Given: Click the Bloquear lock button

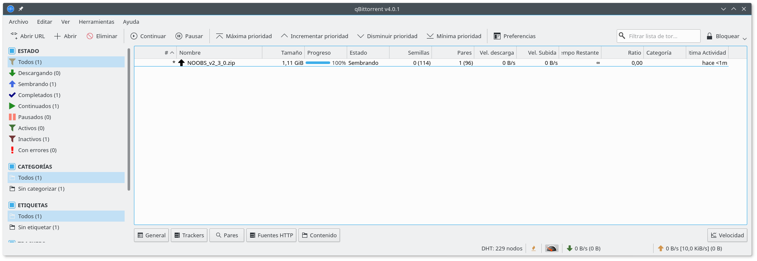Looking at the screenshot, I should pyautogui.click(x=723, y=36).
